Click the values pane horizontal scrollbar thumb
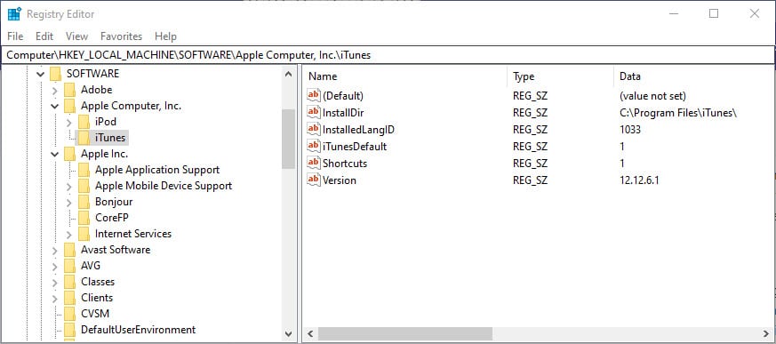The height and width of the screenshot is (344, 776). coord(405,333)
